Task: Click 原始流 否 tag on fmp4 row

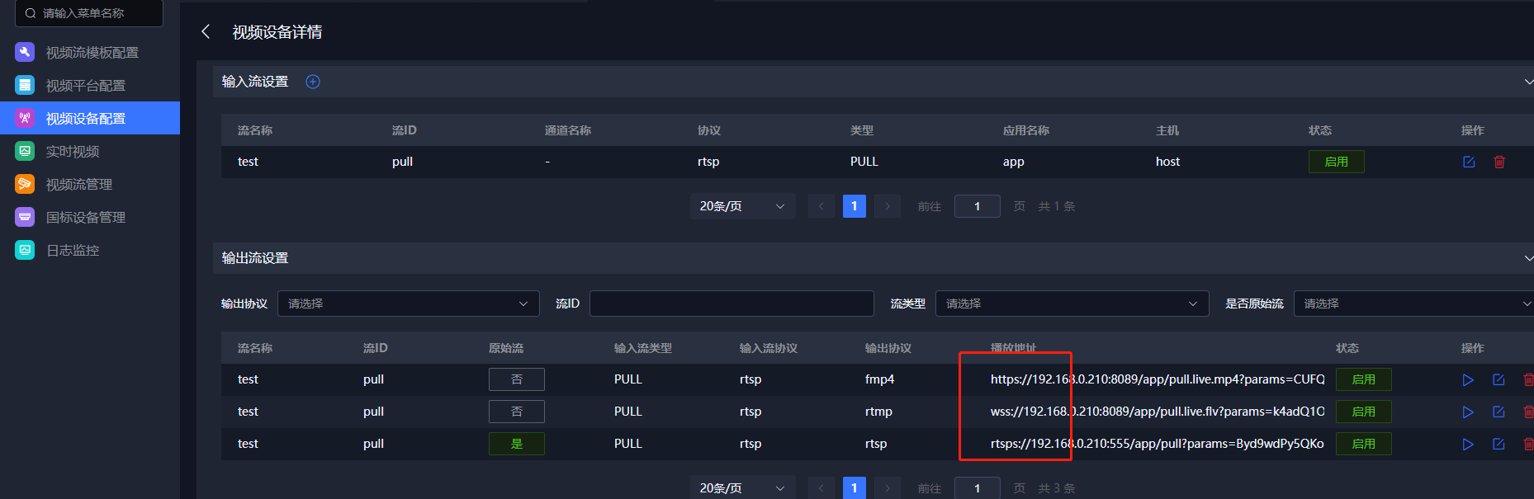Action: [517, 379]
